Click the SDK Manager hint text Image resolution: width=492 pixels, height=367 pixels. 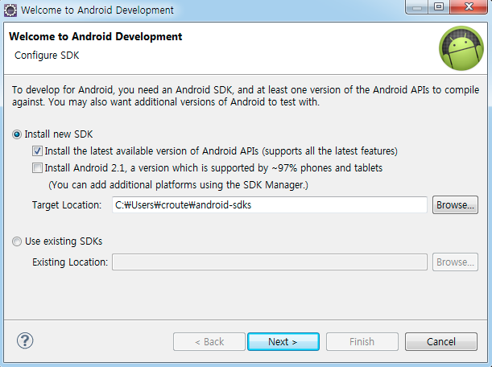178,185
